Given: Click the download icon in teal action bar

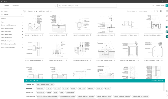Looking at the screenshot, I should (27, 81).
